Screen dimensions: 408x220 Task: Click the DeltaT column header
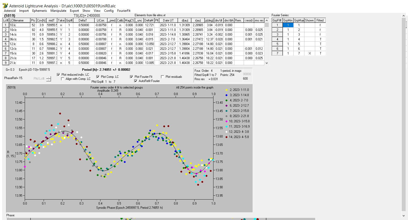point(84,20)
